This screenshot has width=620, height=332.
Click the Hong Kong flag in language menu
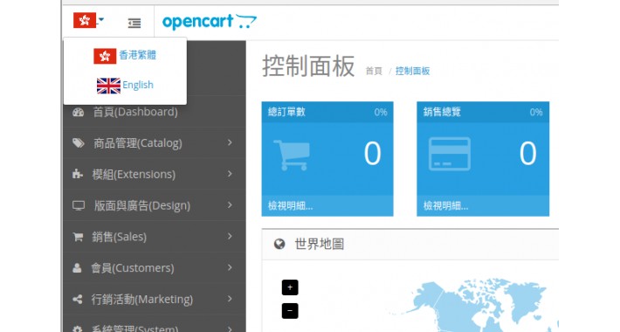click(x=105, y=56)
